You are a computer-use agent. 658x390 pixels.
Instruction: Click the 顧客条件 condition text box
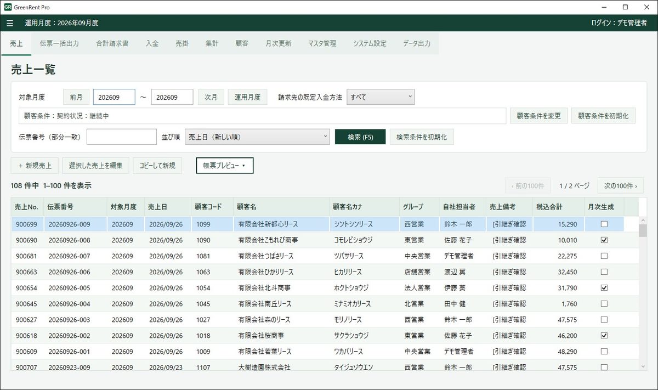tap(262, 116)
